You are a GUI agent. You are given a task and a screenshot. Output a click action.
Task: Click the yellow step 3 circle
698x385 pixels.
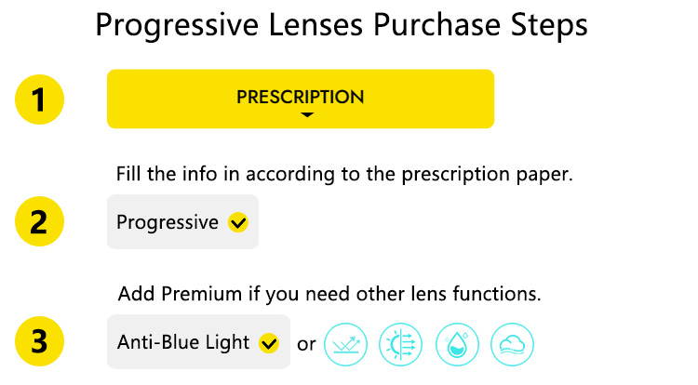tap(40, 341)
